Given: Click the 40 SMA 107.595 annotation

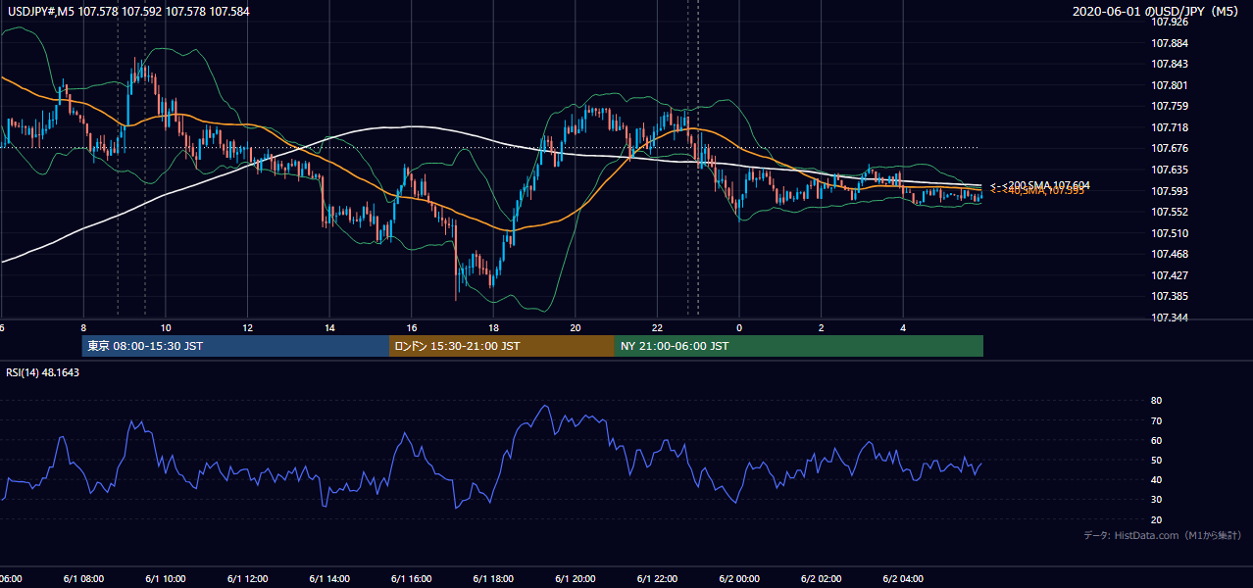Looking at the screenshot, I should click(x=1037, y=192).
